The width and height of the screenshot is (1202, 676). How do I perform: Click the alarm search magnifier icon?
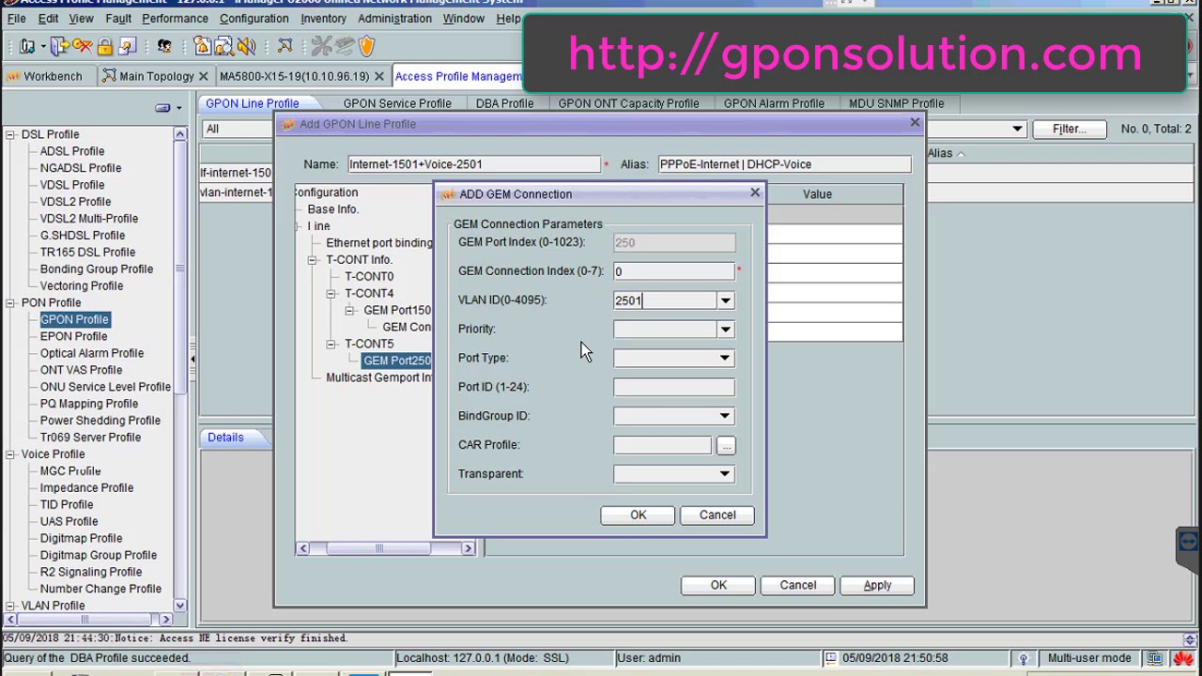(223, 46)
